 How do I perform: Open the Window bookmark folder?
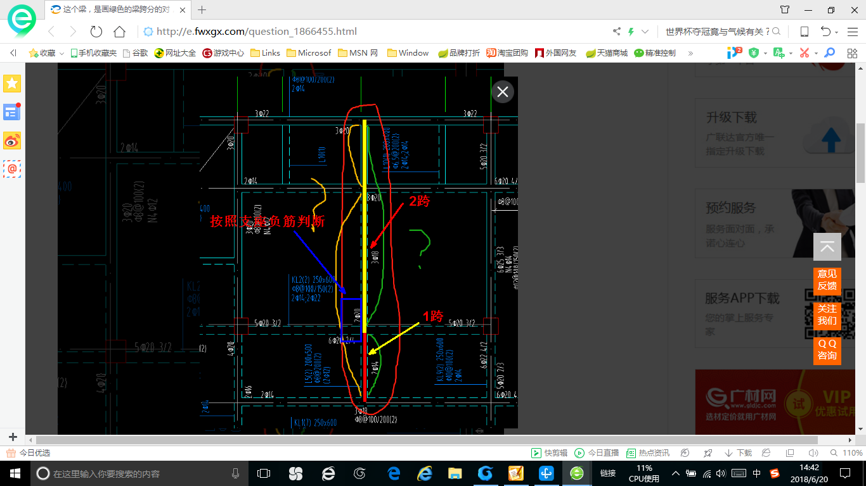[408, 53]
